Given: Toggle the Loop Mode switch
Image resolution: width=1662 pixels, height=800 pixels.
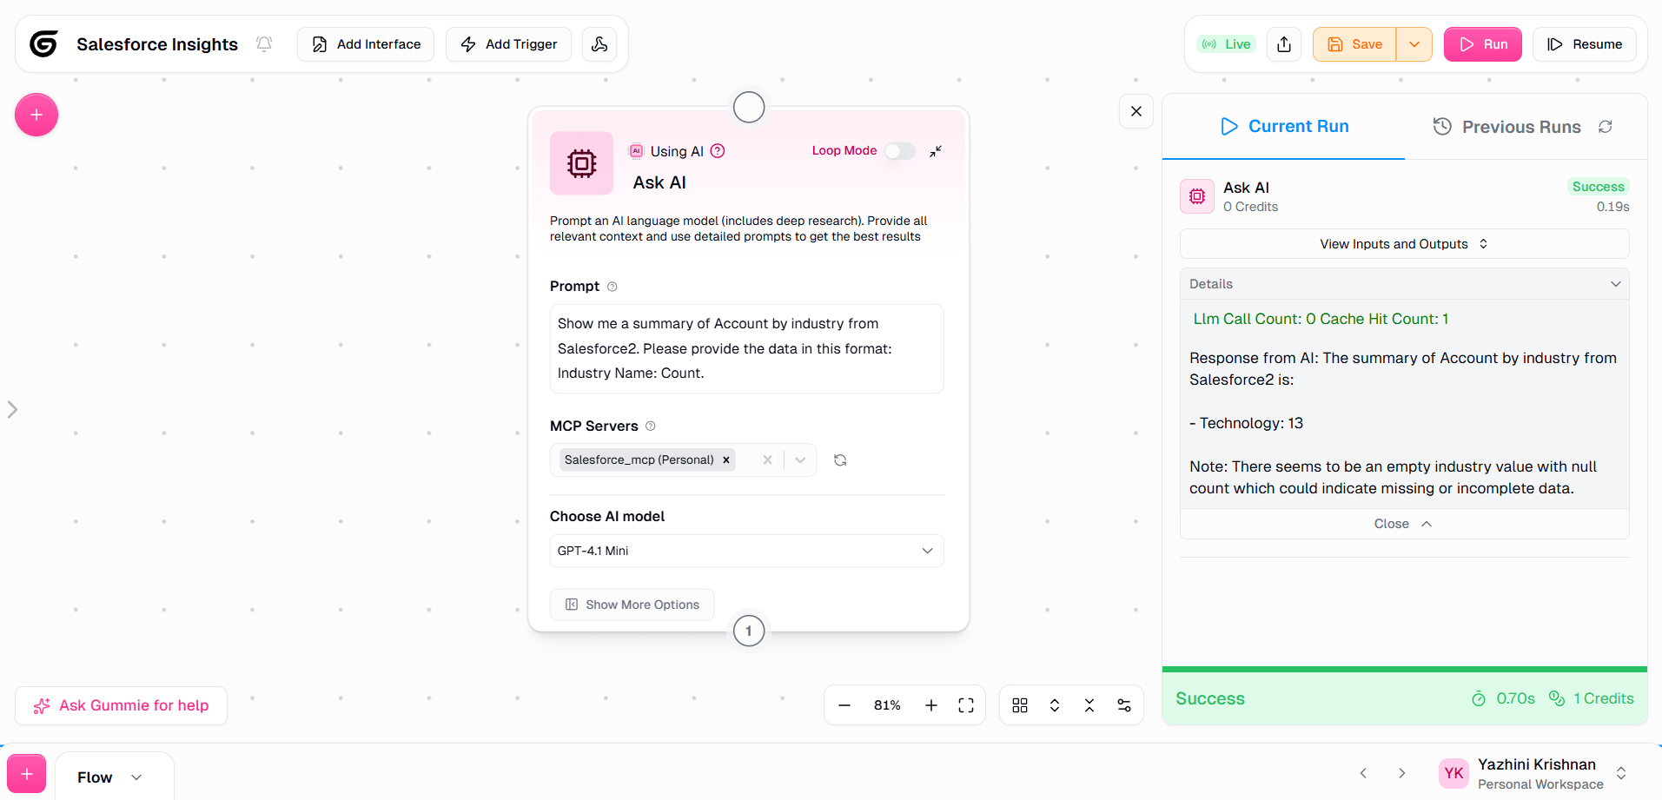Looking at the screenshot, I should (900, 151).
